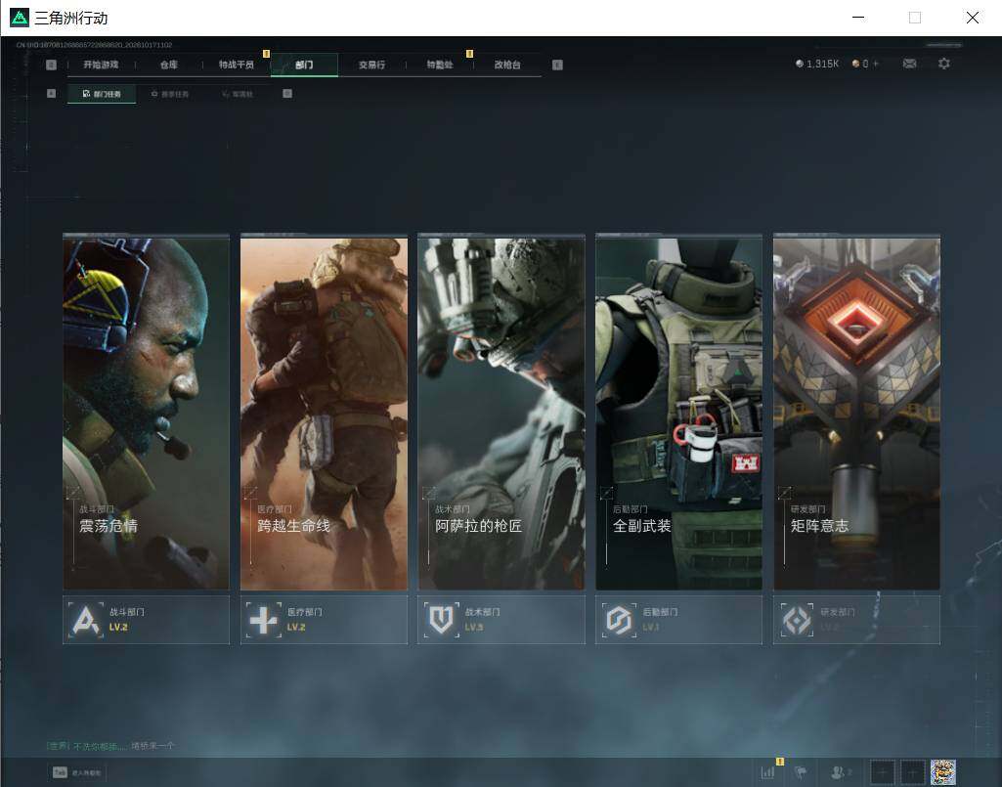Switch to the 开始游戏 tab
Viewport: 1002px width, 787px height.
coord(101,65)
